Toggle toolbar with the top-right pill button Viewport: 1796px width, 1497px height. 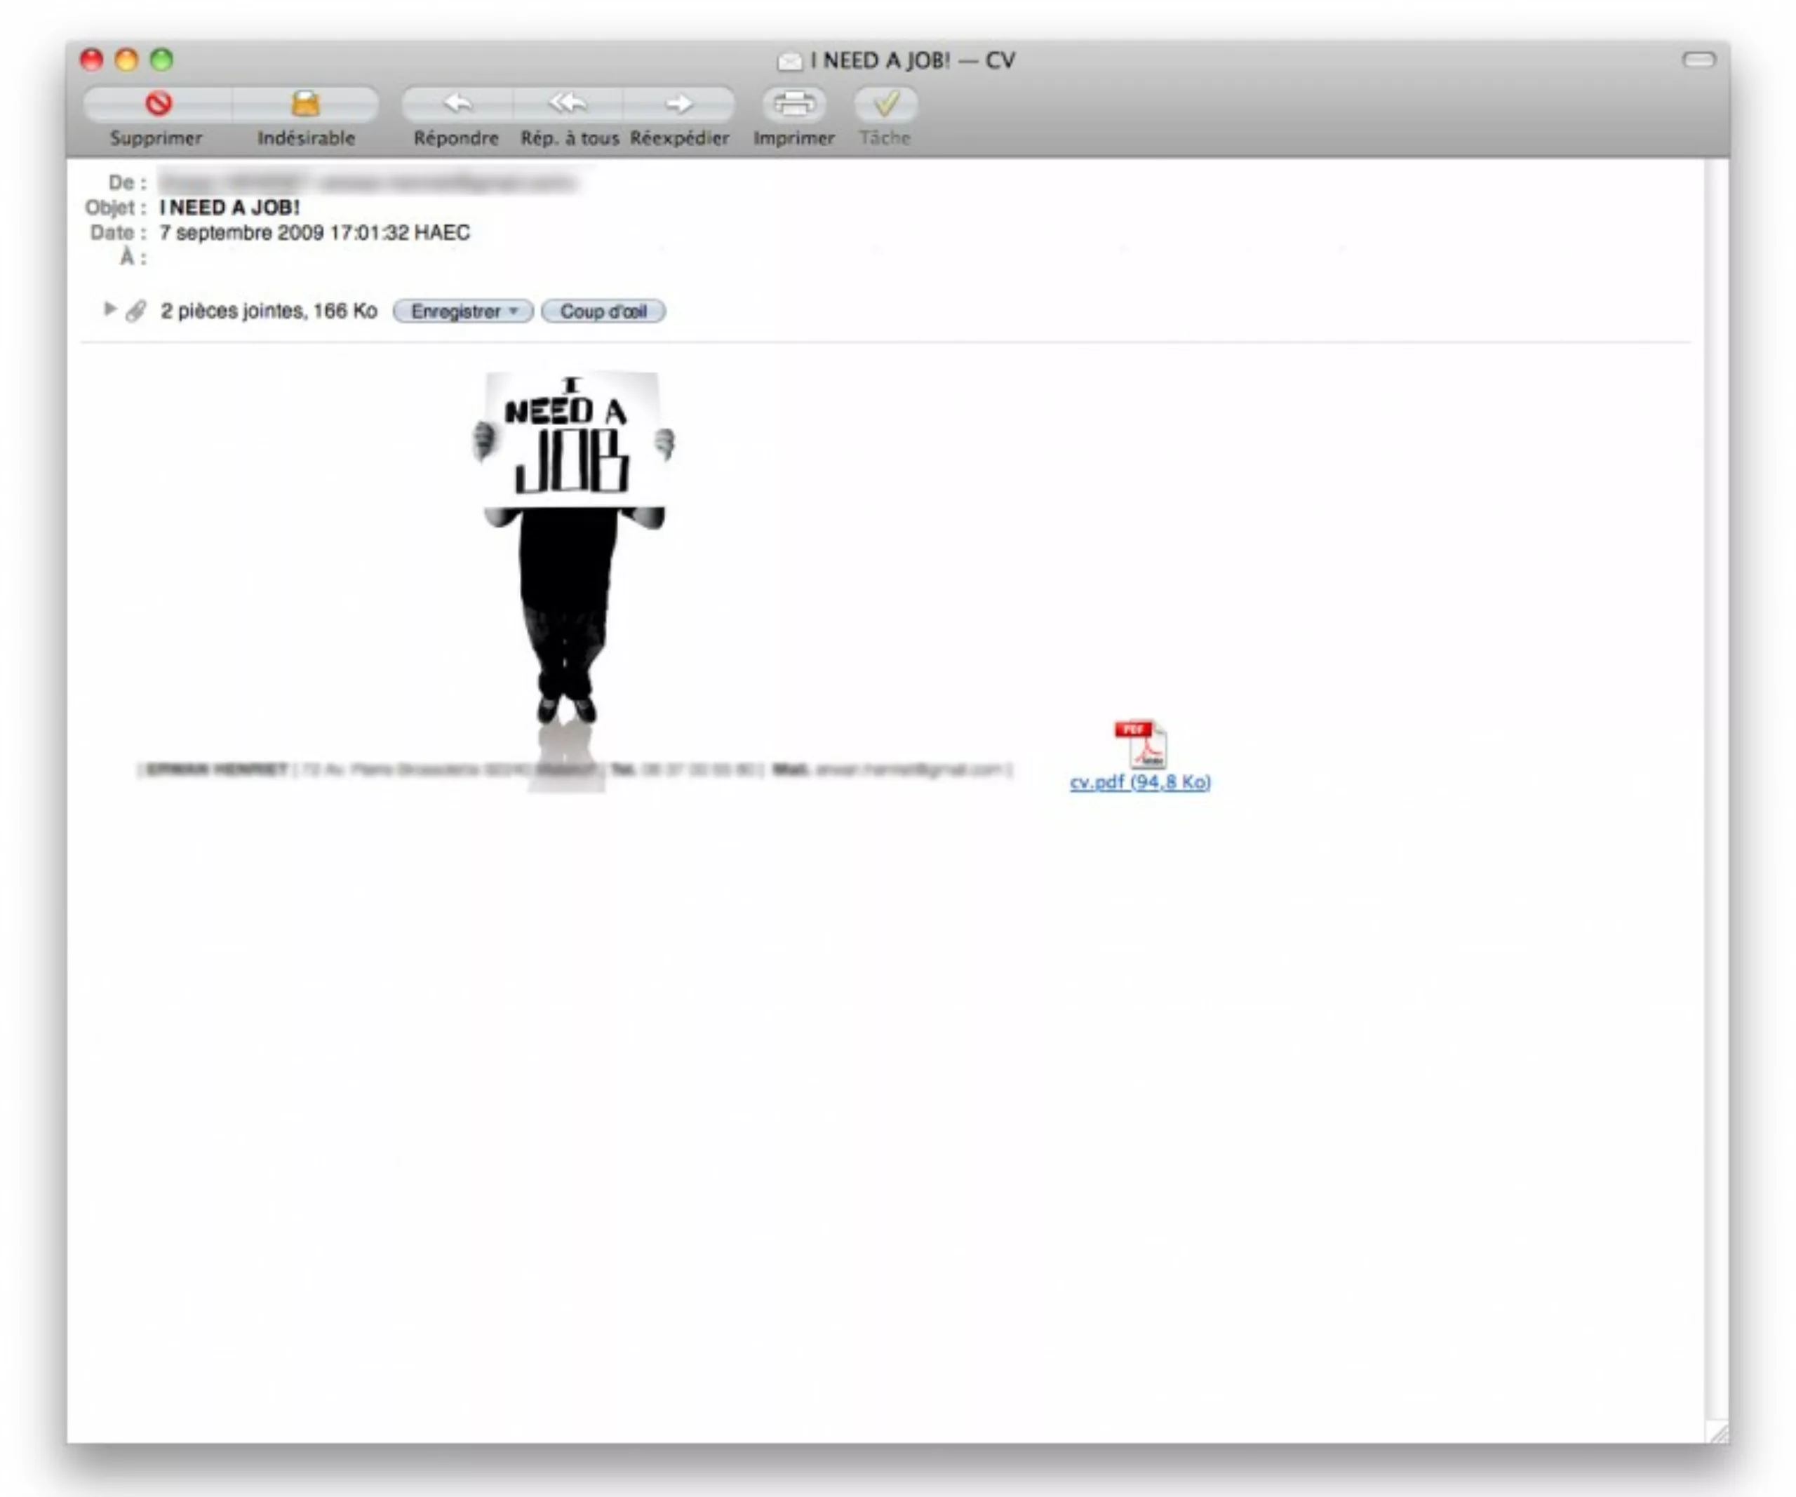coord(1698,59)
